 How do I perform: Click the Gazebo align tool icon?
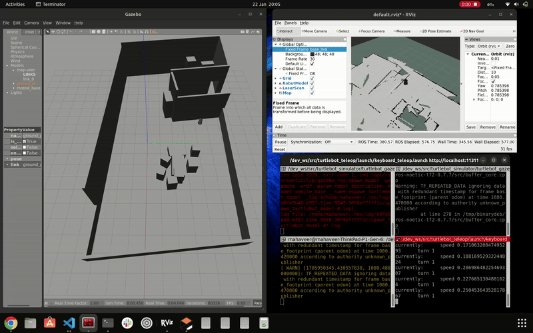[141, 31]
